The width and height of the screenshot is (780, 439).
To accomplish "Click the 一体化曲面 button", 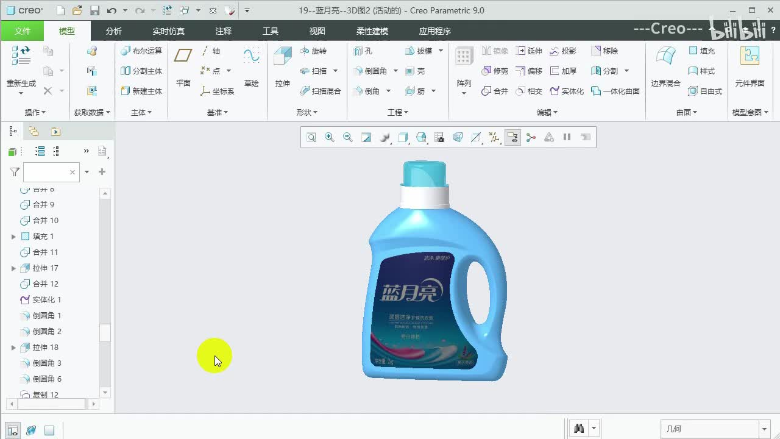I will pyautogui.click(x=615, y=91).
